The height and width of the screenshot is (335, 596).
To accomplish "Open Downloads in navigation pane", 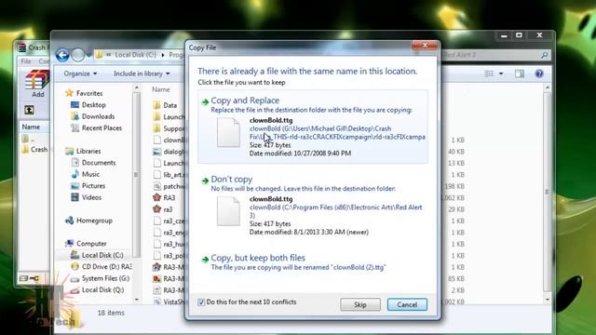I will click(98, 116).
